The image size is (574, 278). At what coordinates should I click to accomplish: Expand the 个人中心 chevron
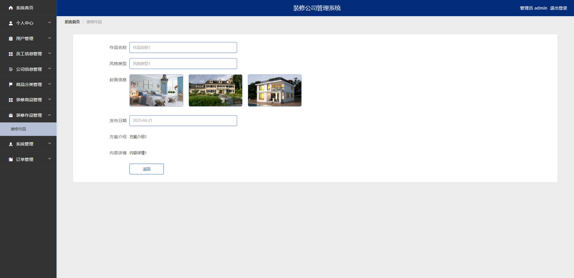click(x=50, y=23)
